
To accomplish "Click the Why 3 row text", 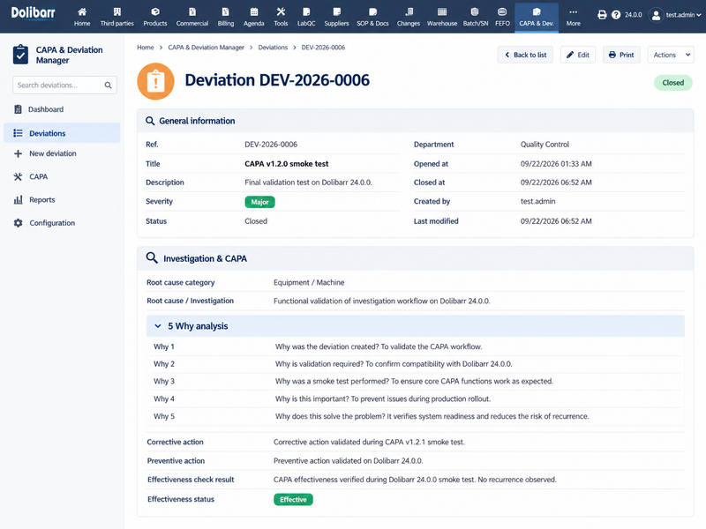I will coord(414,382).
